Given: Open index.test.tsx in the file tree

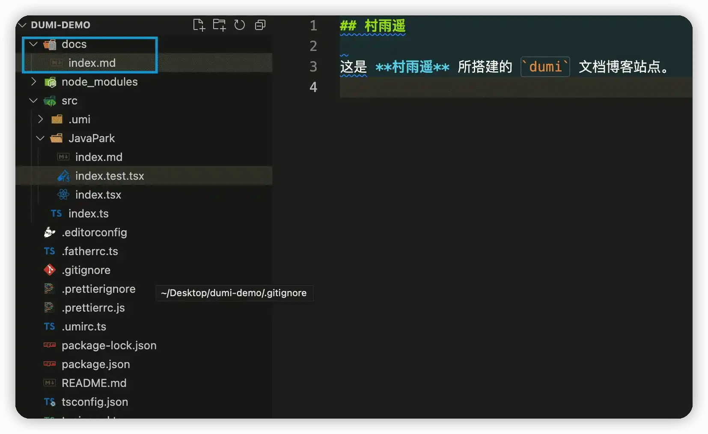Looking at the screenshot, I should (x=110, y=176).
